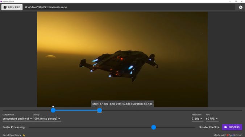The image size is (245, 137).
Task: Click the app logo in title bar
Action: point(1,1)
